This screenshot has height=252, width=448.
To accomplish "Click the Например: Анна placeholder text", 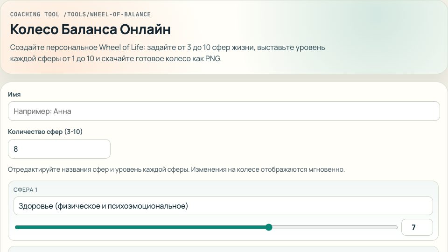I will [x=42, y=111].
